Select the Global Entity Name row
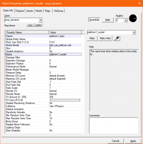Viewport: 143px width, 144px height. (44, 39)
